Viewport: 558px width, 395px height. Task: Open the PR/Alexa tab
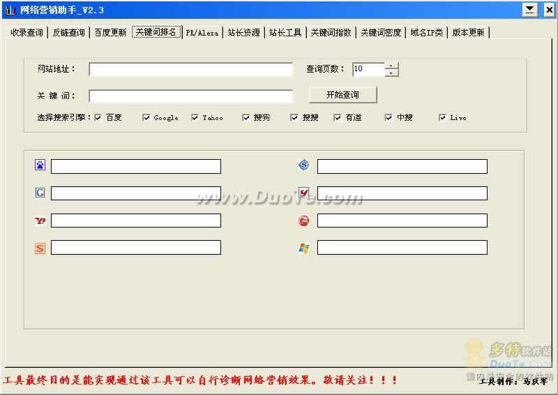point(202,33)
